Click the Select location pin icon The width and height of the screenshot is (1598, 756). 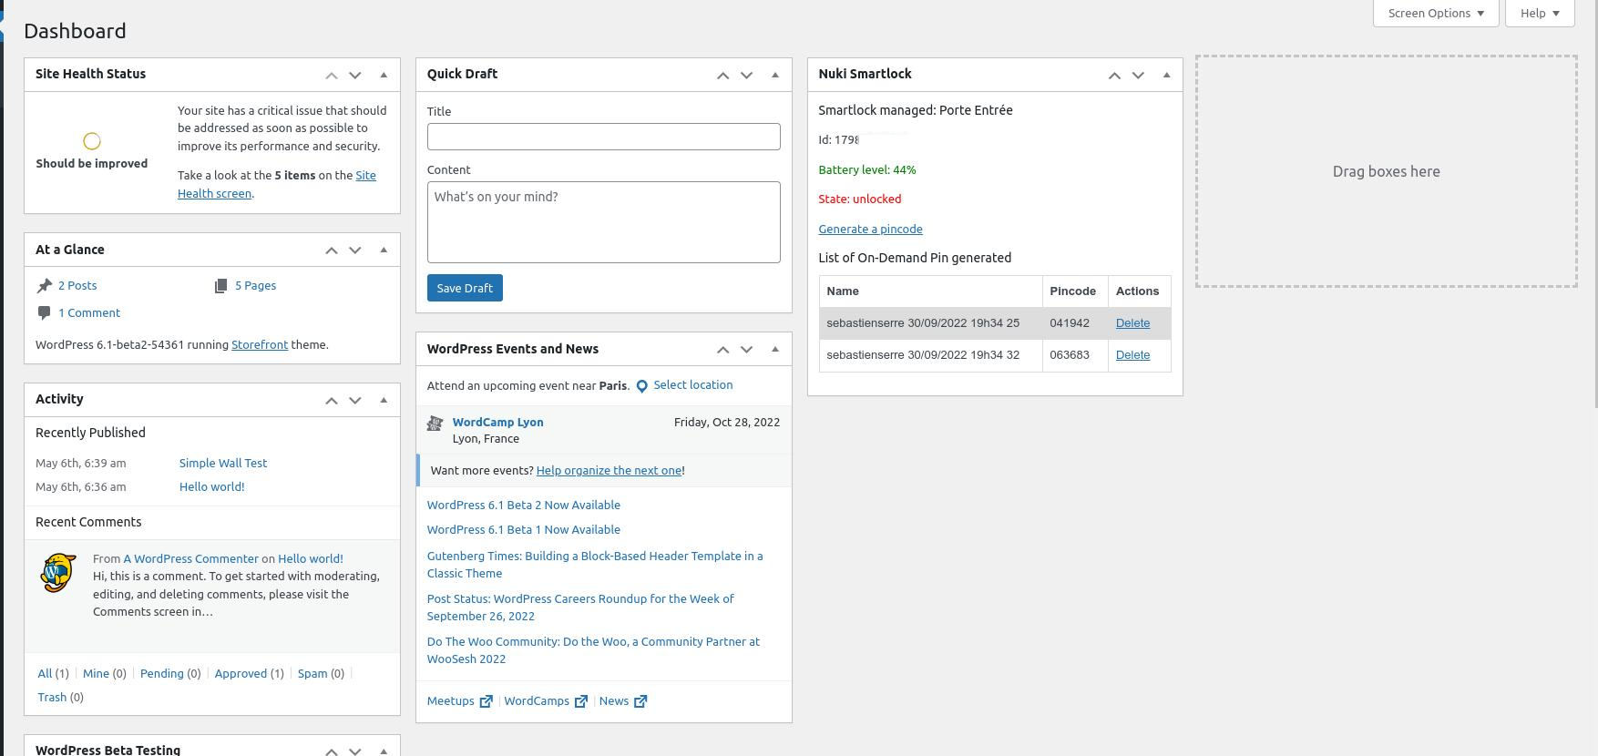tap(641, 386)
